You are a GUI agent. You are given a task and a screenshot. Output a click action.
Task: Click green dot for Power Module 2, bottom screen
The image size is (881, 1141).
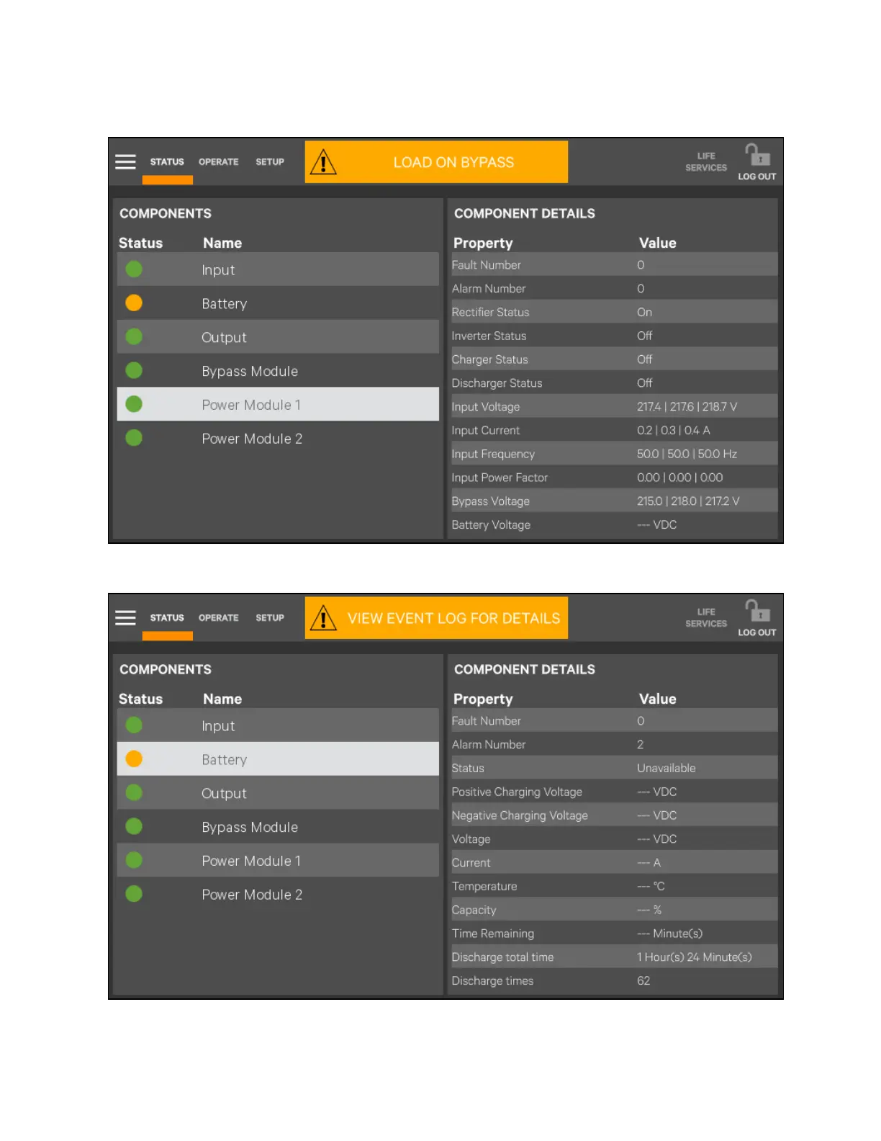click(x=134, y=893)
